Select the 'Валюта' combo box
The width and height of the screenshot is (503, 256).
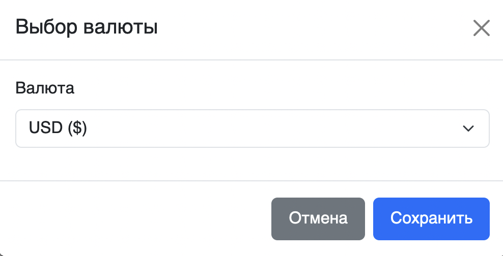tap(252, 129)
